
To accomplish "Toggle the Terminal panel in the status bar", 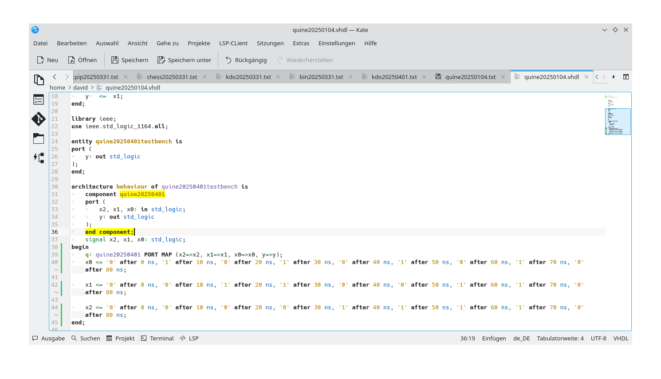I will click(157, 338).
